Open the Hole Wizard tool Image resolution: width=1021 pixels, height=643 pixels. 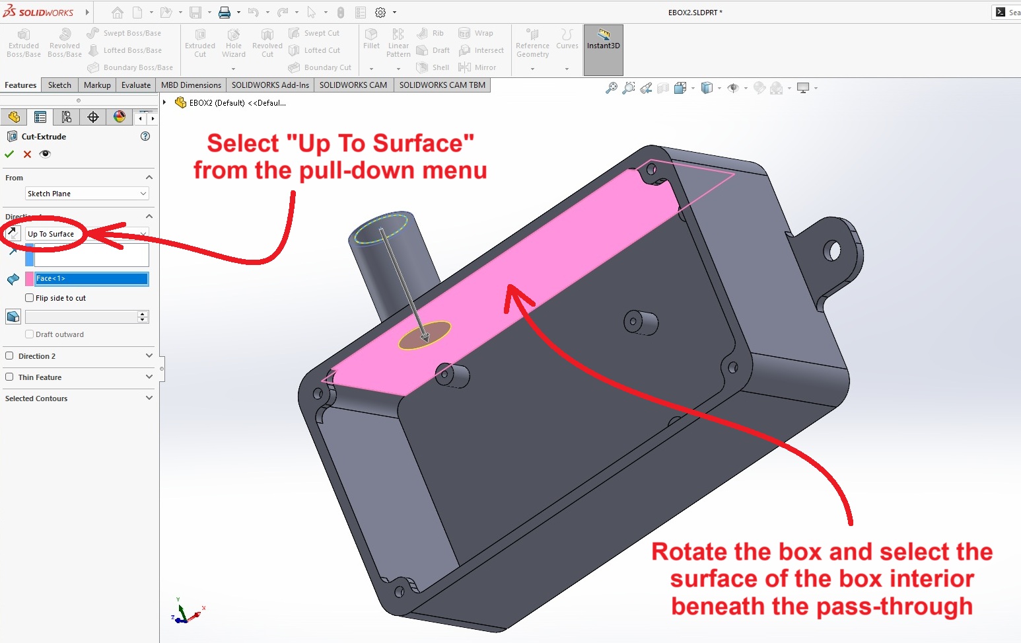[x=234, y=35]
